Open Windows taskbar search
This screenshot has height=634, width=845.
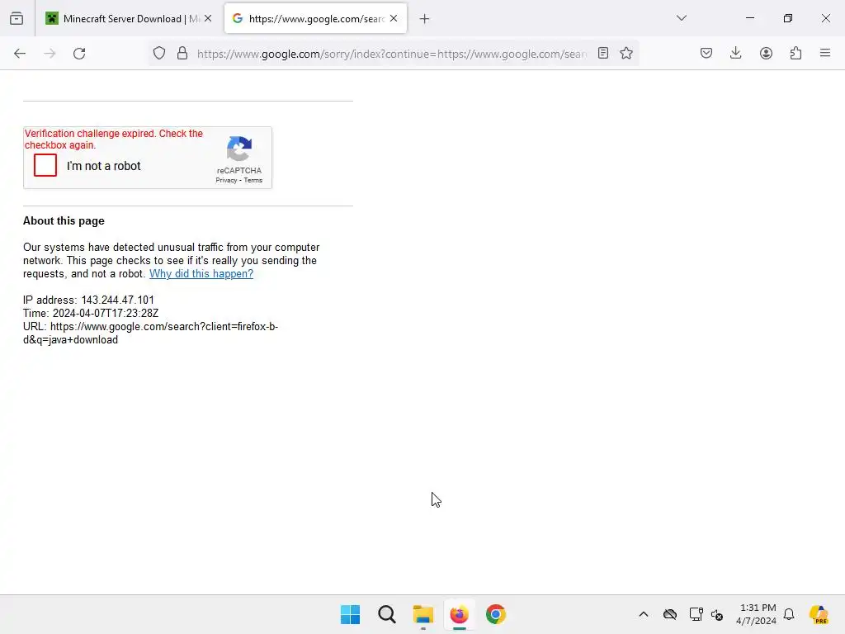tap(386, 614)
